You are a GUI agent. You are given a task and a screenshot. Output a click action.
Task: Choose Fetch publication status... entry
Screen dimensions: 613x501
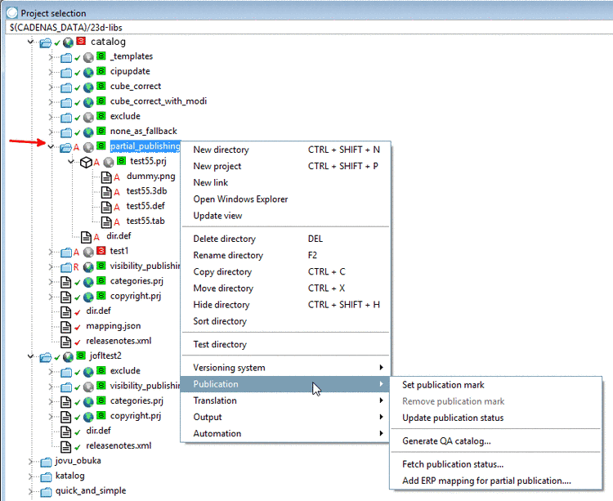496,464
